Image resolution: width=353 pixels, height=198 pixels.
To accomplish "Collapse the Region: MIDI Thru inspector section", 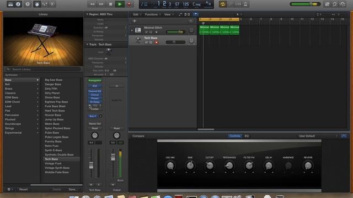I will (x=87, y=14).
